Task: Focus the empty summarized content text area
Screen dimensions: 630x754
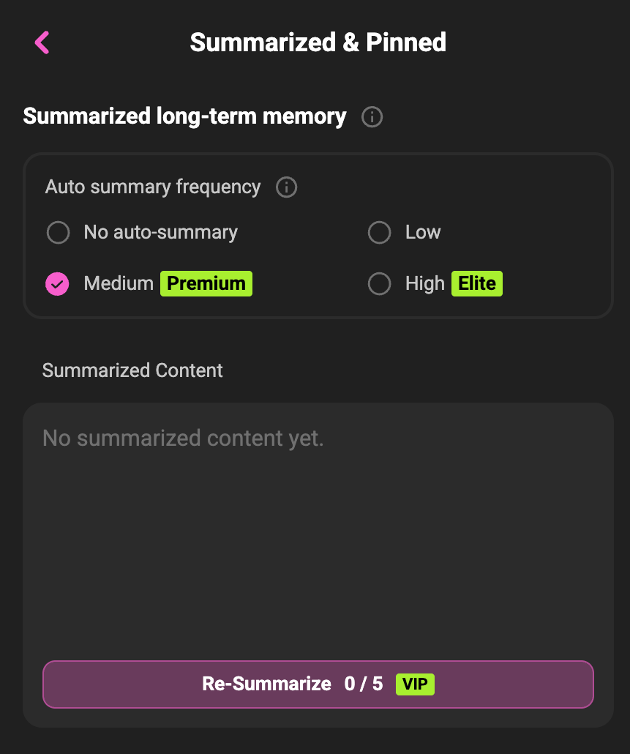Action: click(x=318, y=529)
